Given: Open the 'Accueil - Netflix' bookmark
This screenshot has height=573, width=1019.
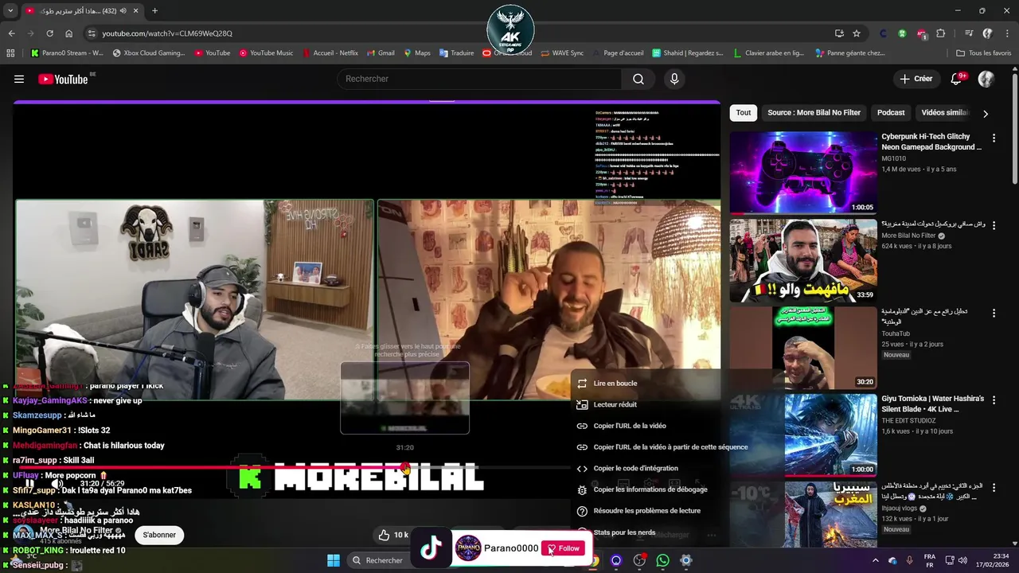Looking at the screenshot, I should (330, 53).
